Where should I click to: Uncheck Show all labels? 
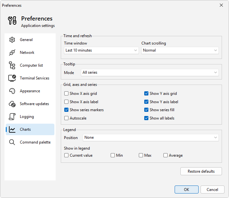click(146, 118)
